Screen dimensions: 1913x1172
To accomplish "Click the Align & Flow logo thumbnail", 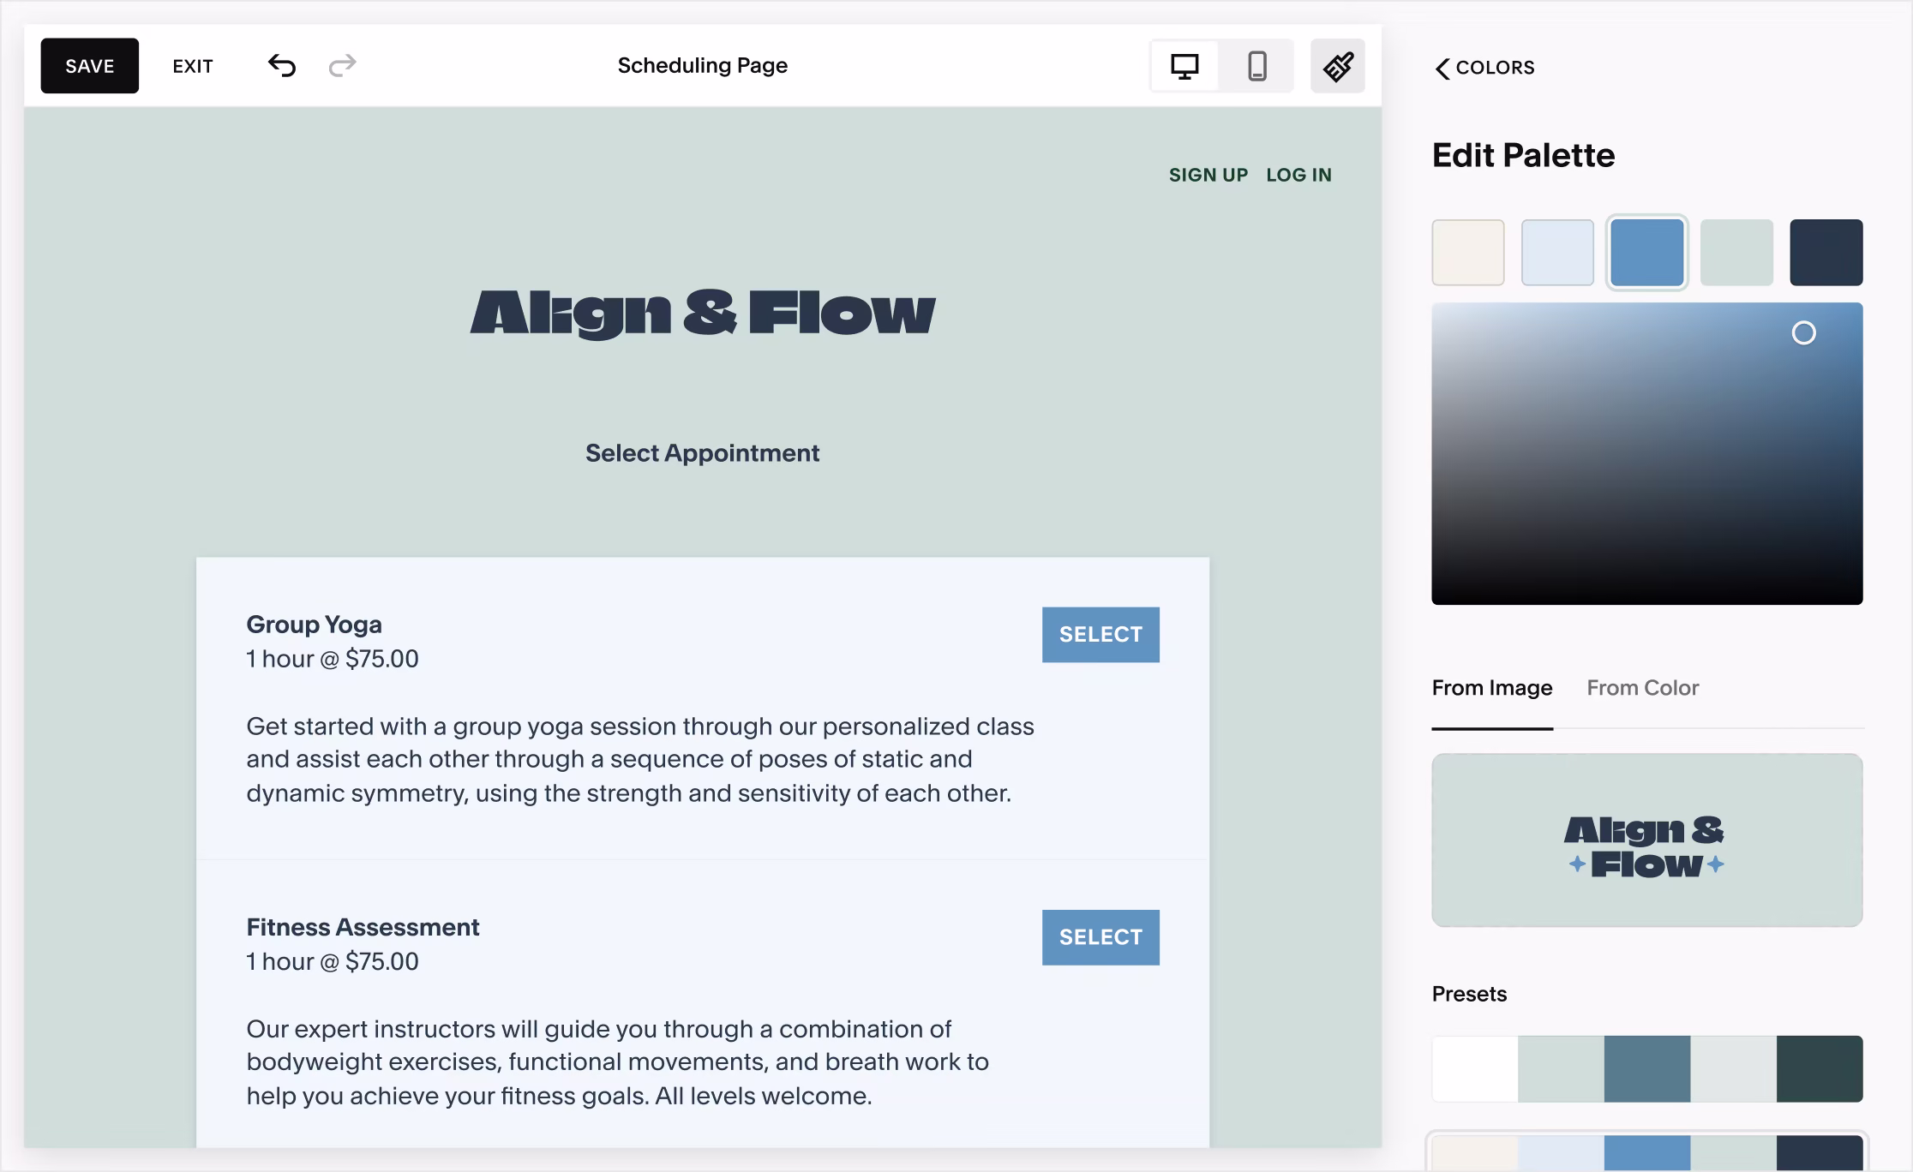I will click(x=1646, y=840).
